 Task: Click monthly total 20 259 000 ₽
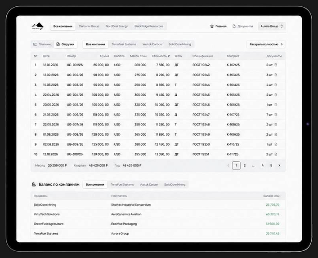pos(58,165)
